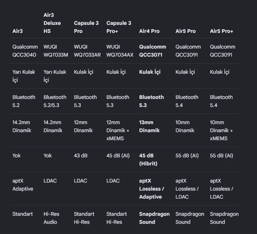Click the WUQI WQ7034AX chip cell
The width and height of the screenshot is (257, 234).
[x=120, y=51]
